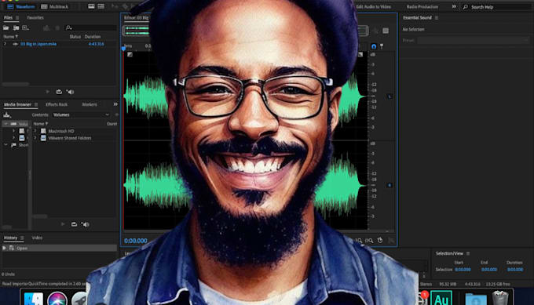Viewport: 534px width, 305px height.
Task: Select the Open entry in History
Action: click(x=59, y=249)
